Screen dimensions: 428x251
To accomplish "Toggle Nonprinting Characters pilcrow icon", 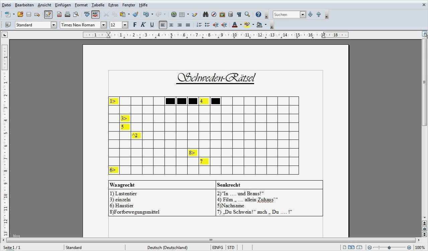I will tap(239, 14).
